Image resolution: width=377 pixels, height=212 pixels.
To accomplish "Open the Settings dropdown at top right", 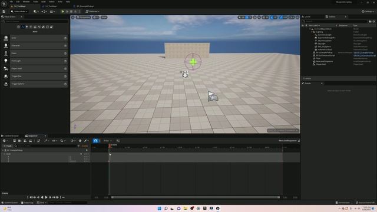I will 368,11.
